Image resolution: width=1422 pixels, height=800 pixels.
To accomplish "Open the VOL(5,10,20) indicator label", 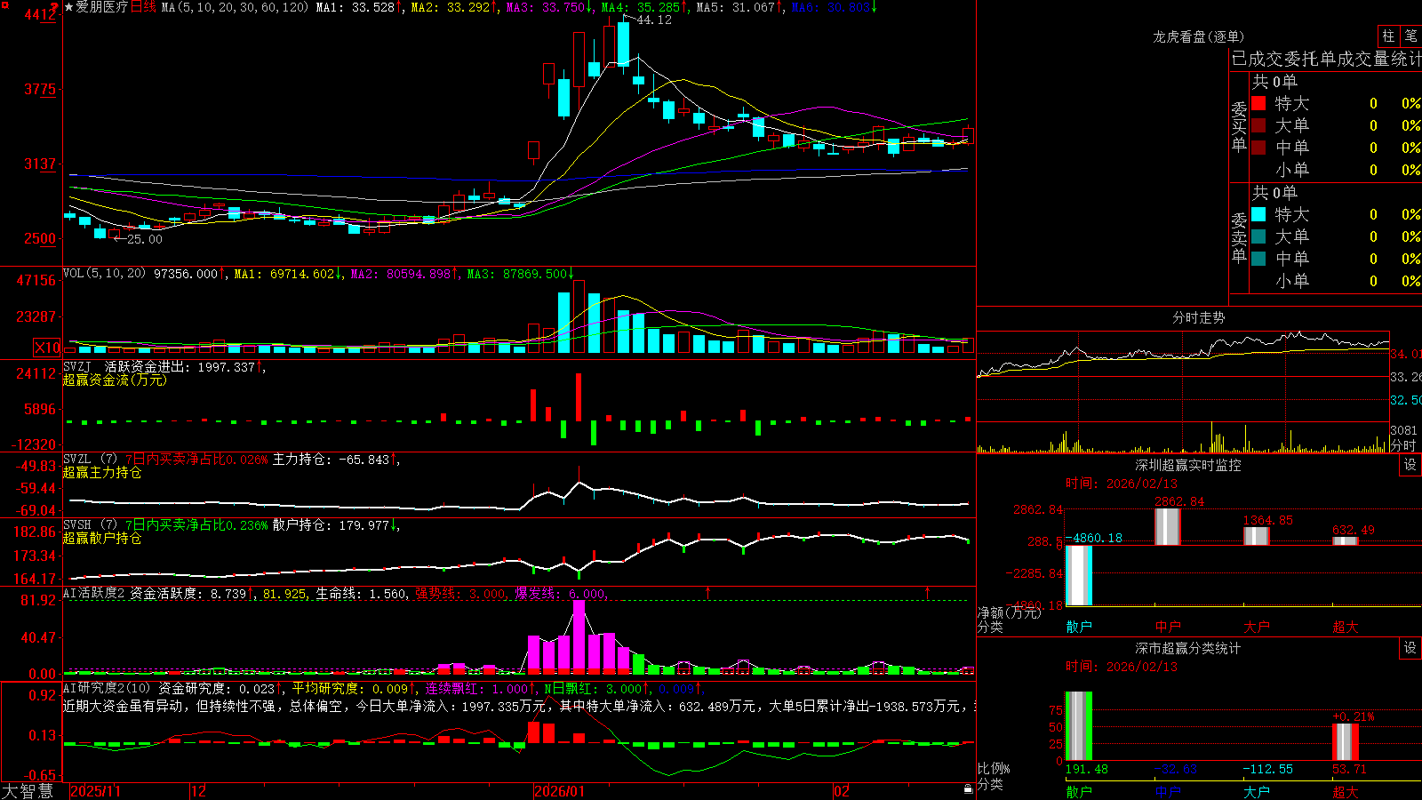I will click(104, 274).
